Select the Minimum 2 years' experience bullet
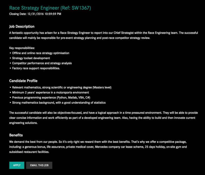Viewport: 205px width, 175px height. (x=51, y=92)
